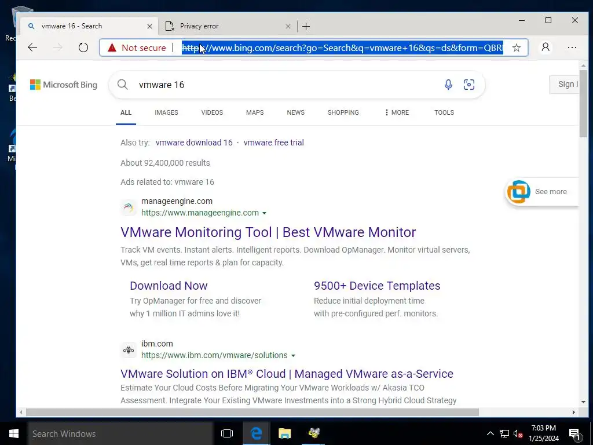The height and width of the screenshot is (445, 593).
Task: Open the network status tray icon
Action: point(504,433)
